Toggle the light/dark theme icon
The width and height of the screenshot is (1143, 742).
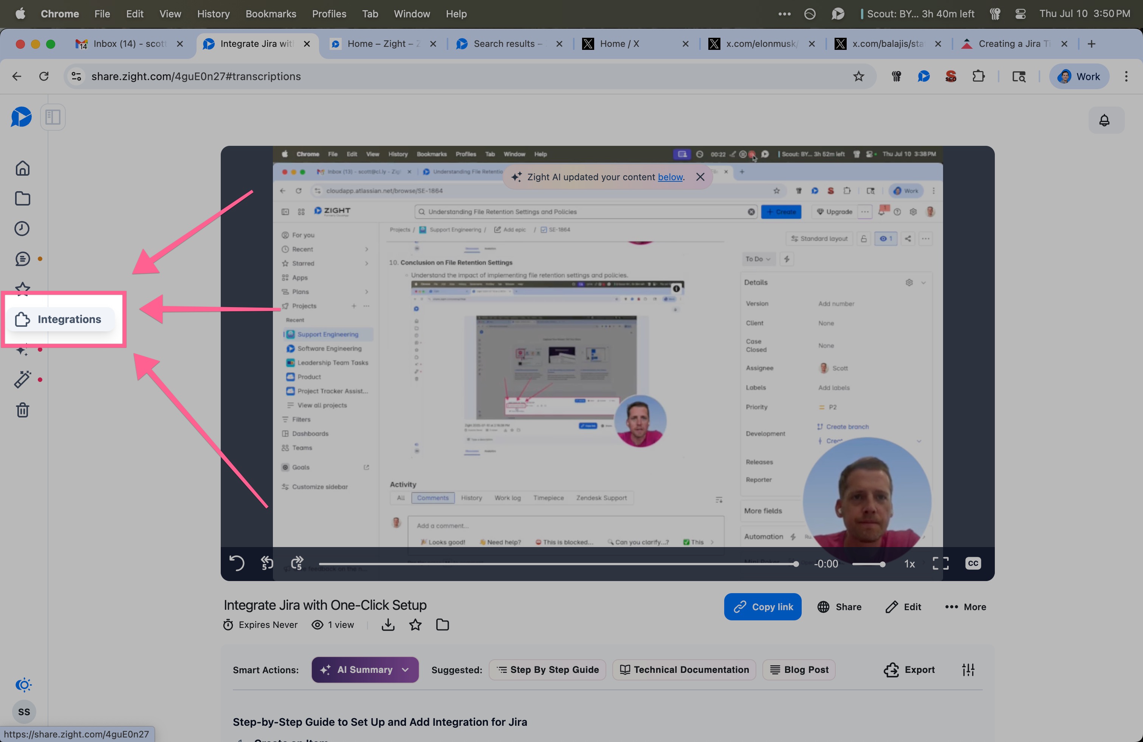pyautogui.click(x=23, y=685)
